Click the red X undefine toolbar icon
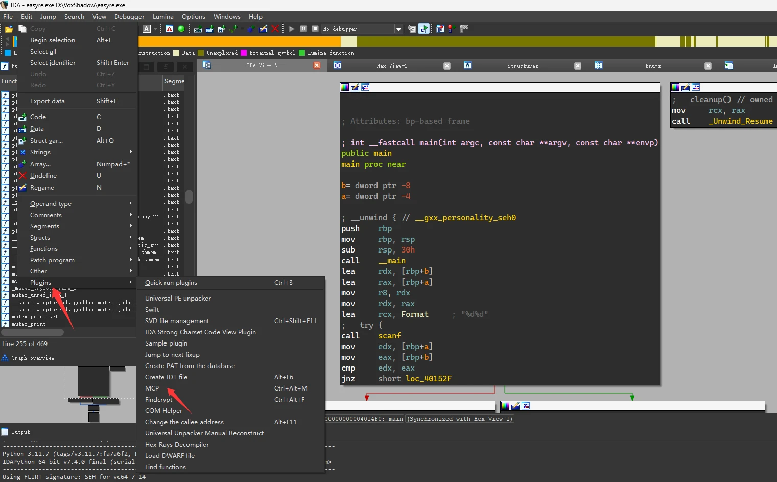Screen dimensions: 777x482 click(275, 29)
